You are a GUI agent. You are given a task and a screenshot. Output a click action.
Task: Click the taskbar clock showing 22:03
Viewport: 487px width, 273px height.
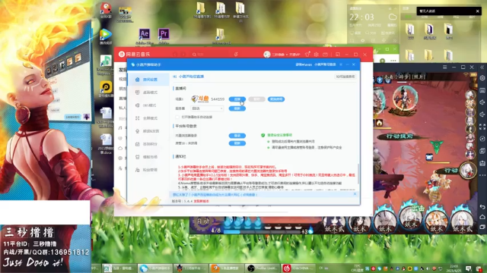pos(454,268)
